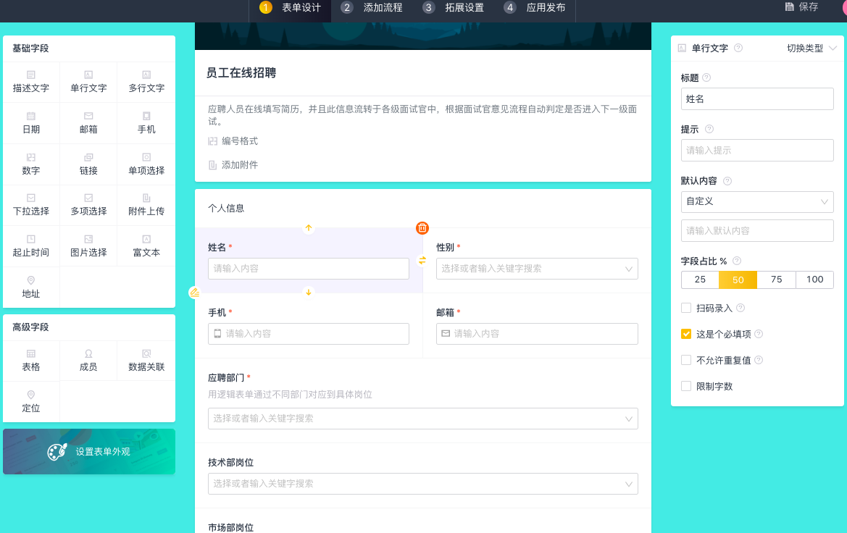Open 设置表单外观 appearance settings
The image size is (847, 533).
coord(89,451)
